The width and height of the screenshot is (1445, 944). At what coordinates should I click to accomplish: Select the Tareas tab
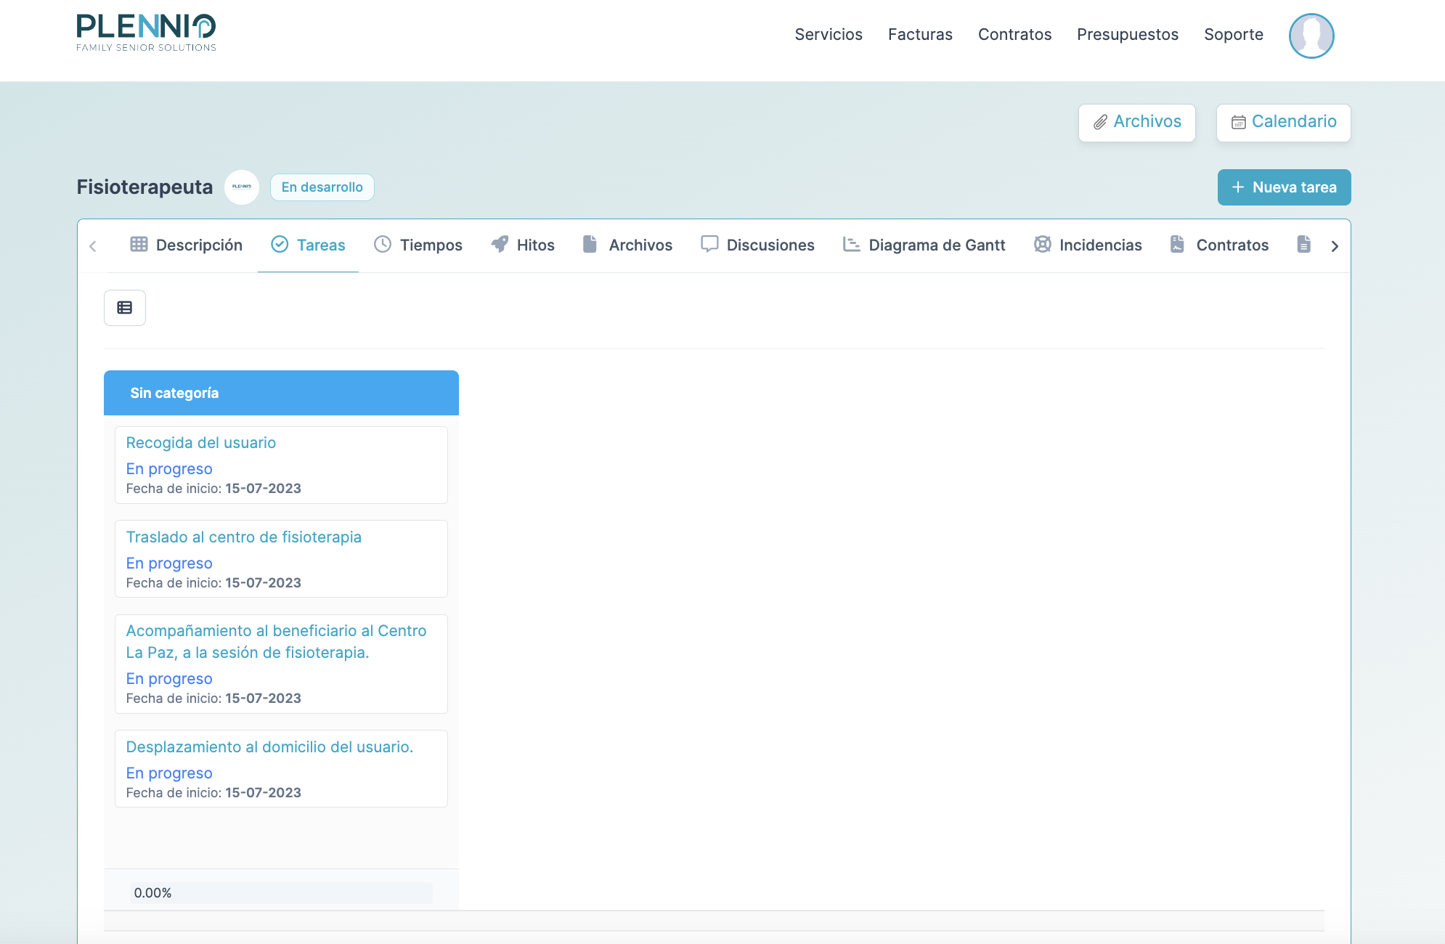(x=308, y=245)
